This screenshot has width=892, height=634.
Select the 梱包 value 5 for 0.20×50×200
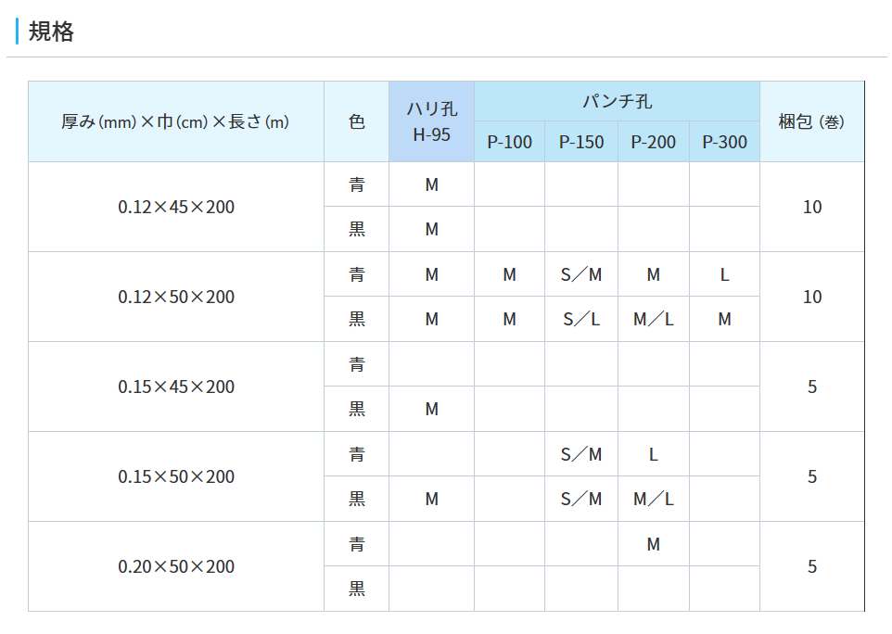tap(811, 566)
